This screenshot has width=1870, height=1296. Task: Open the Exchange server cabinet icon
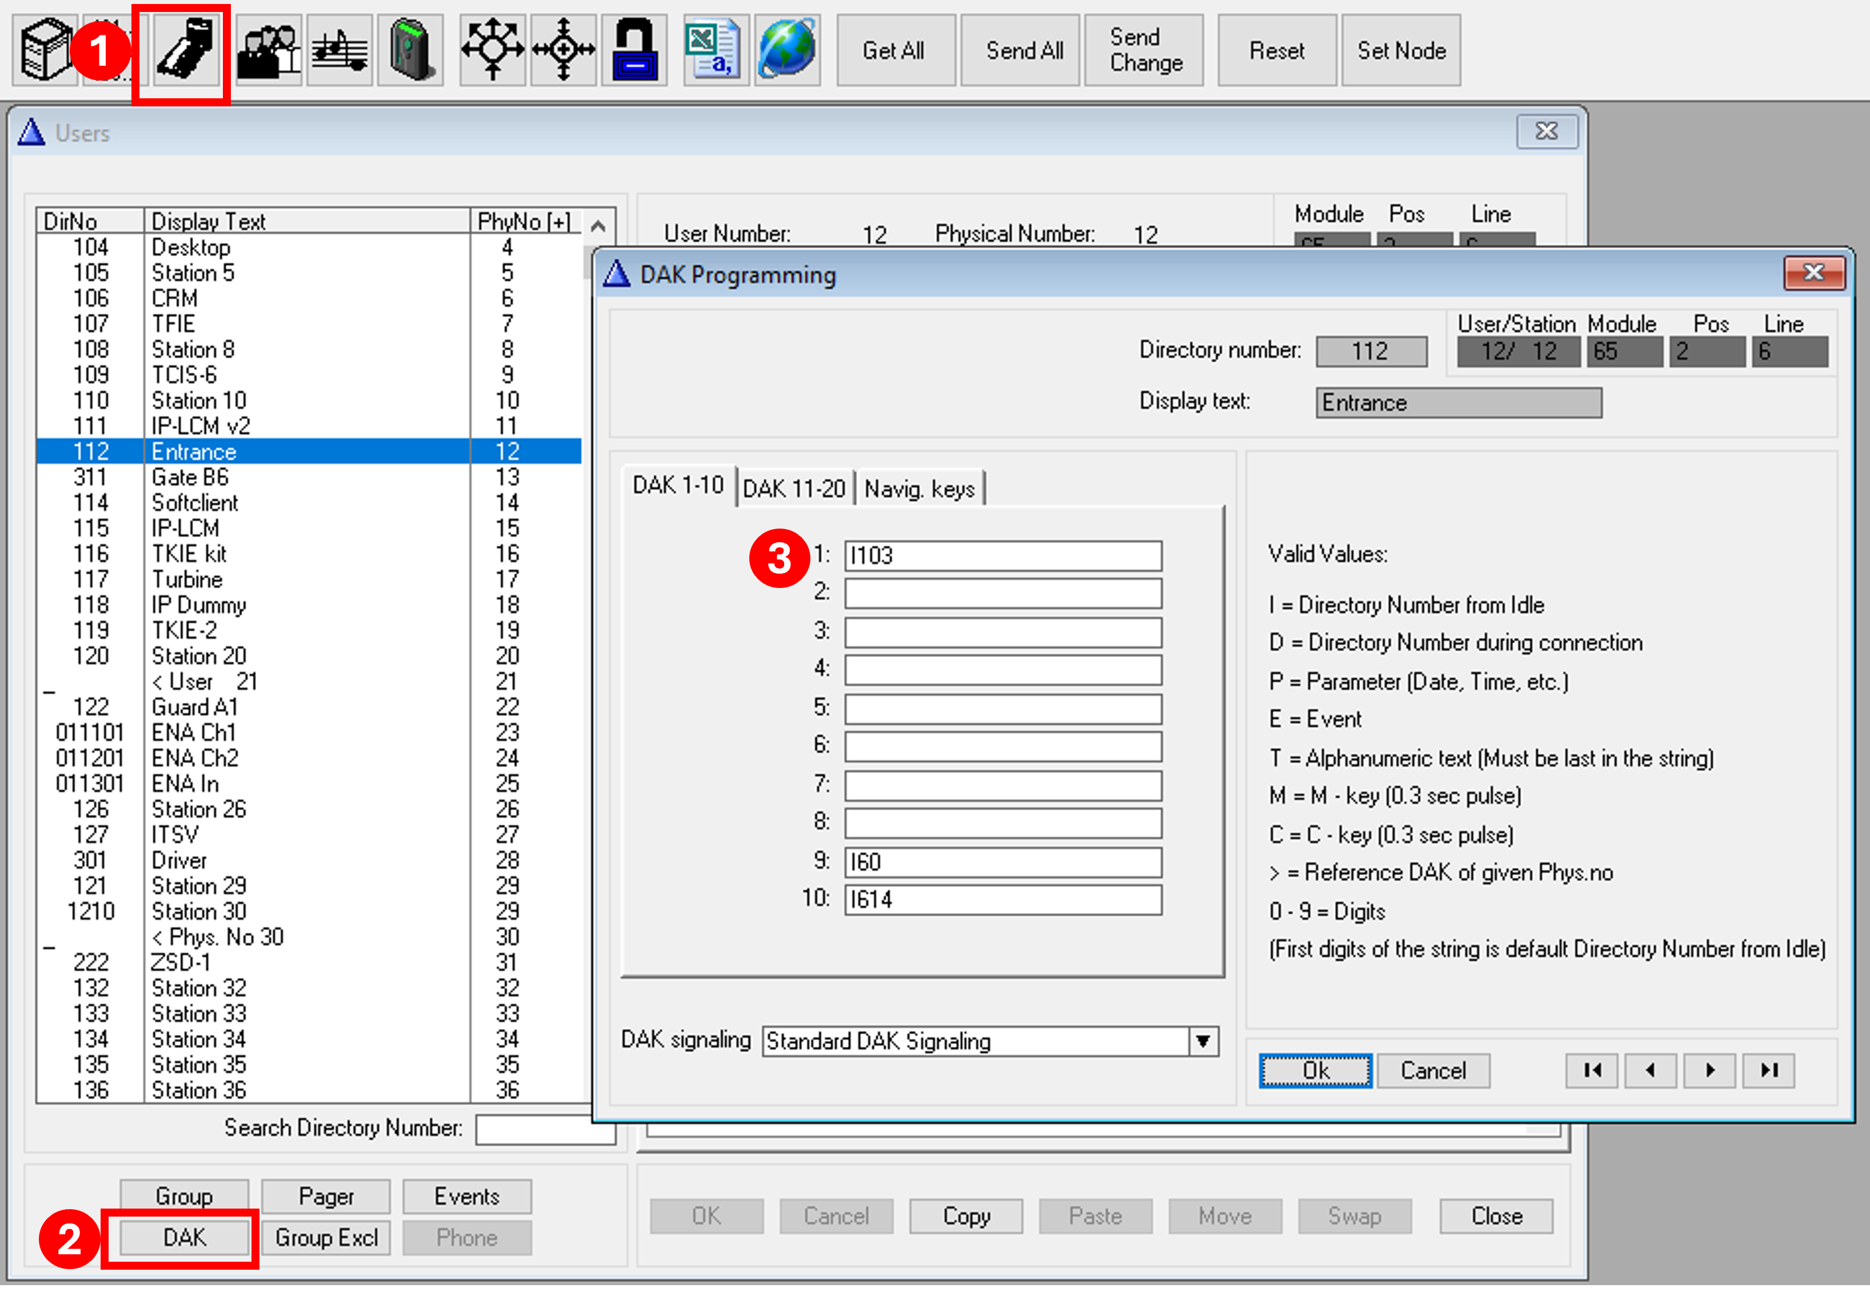pos(45,50)
